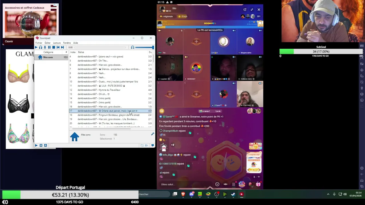Screen dimensions: 365x205
Task: Click the H hotkey icon in Soundpad status bar
Action: pyautogui.click(x=41, y=145)
